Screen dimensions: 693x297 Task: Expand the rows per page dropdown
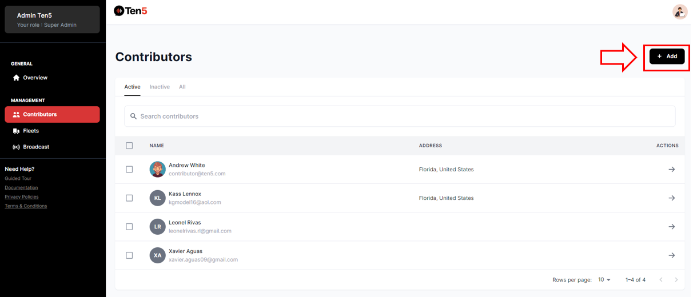pyautogui.click(x=604, y=280)
